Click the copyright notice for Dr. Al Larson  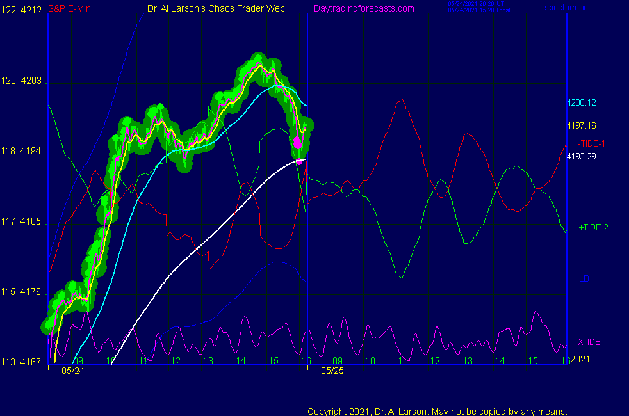click(x=437, y=412)
